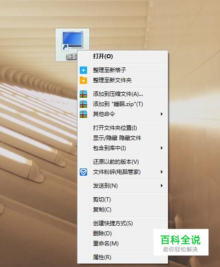Select 显示/隐藏 隐藏文件 menu entry

click(x=122, y=138)
